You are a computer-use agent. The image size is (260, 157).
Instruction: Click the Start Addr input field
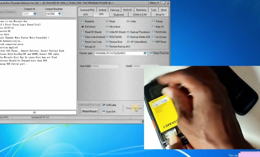(x=103, y=66)
